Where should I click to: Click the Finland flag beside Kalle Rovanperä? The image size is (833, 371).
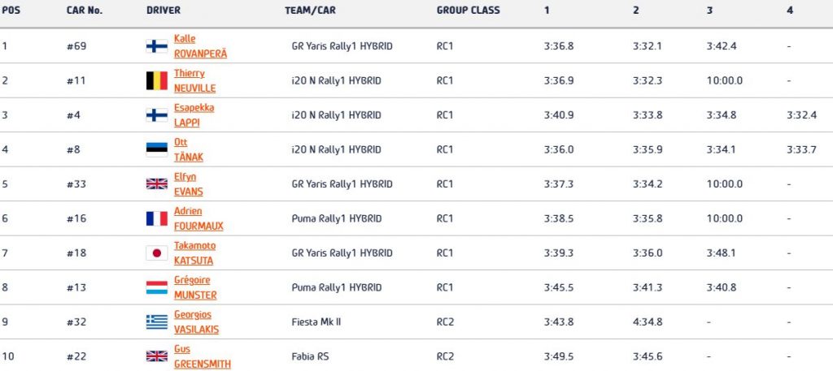[157, 46]
